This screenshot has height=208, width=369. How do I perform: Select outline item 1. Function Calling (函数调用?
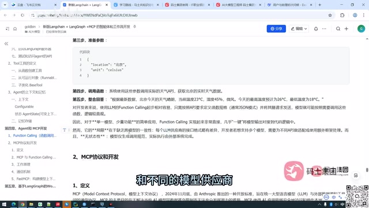[32, 136]
